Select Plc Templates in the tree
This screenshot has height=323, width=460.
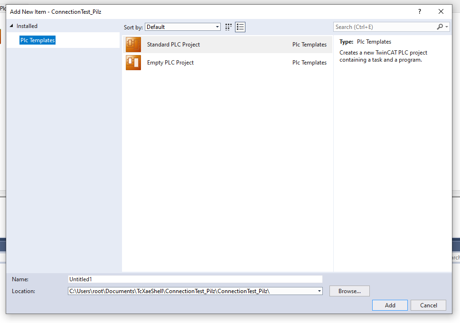tap(38, 40)
